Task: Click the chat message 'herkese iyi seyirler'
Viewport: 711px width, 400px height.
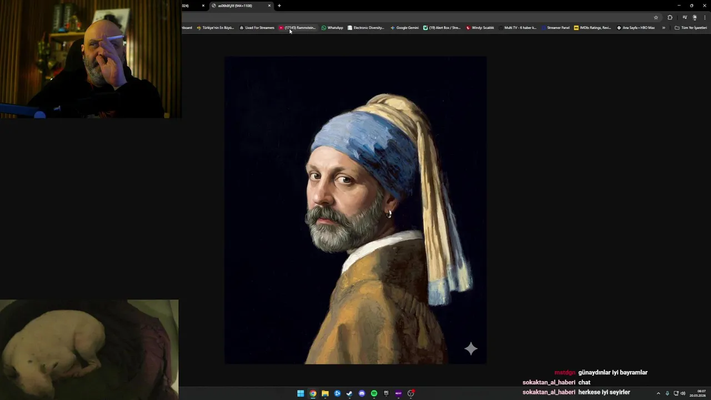Action: tap(604, 392)
